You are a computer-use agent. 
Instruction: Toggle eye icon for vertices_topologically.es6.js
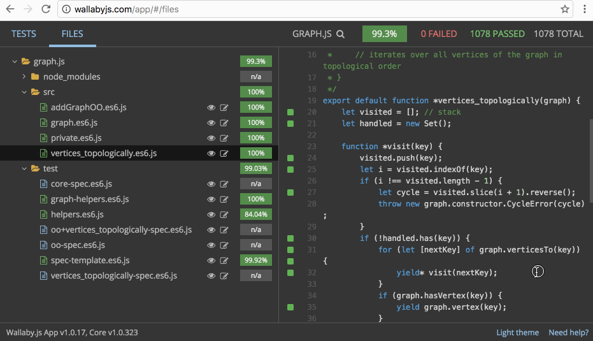(211, 153)
